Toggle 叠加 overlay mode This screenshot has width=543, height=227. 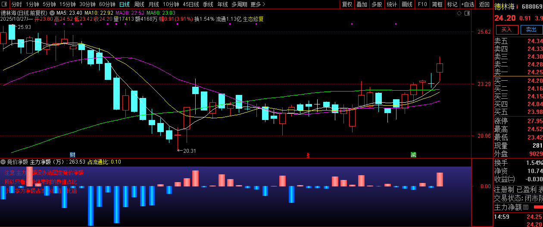point(362,4)
